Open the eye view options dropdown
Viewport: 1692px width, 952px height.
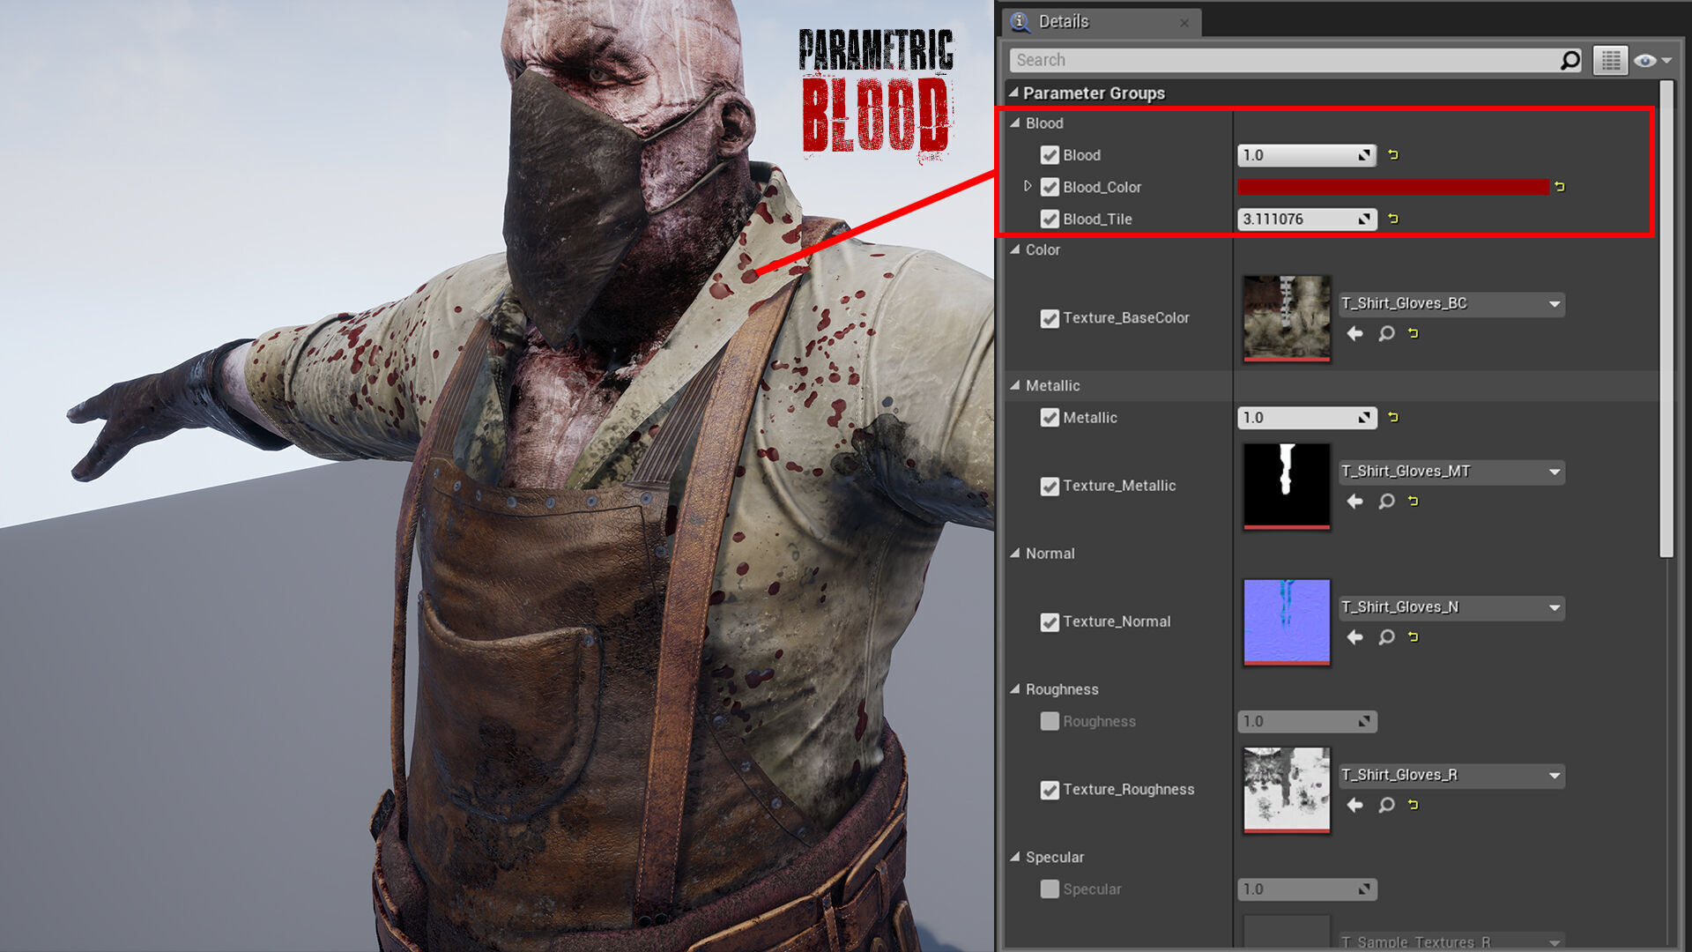(1652, 60)
